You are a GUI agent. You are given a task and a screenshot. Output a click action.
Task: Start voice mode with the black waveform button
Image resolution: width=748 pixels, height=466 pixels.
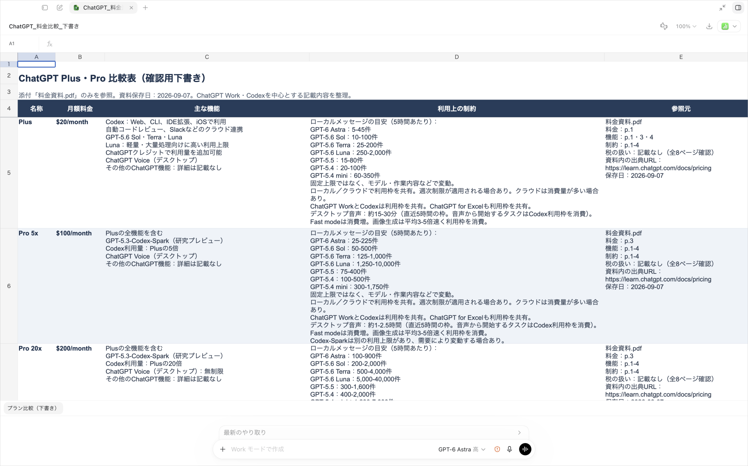pos(525,449)
